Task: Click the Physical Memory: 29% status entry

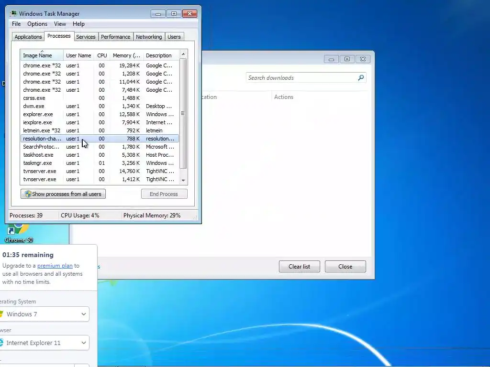Action: [x=152, y=216]
